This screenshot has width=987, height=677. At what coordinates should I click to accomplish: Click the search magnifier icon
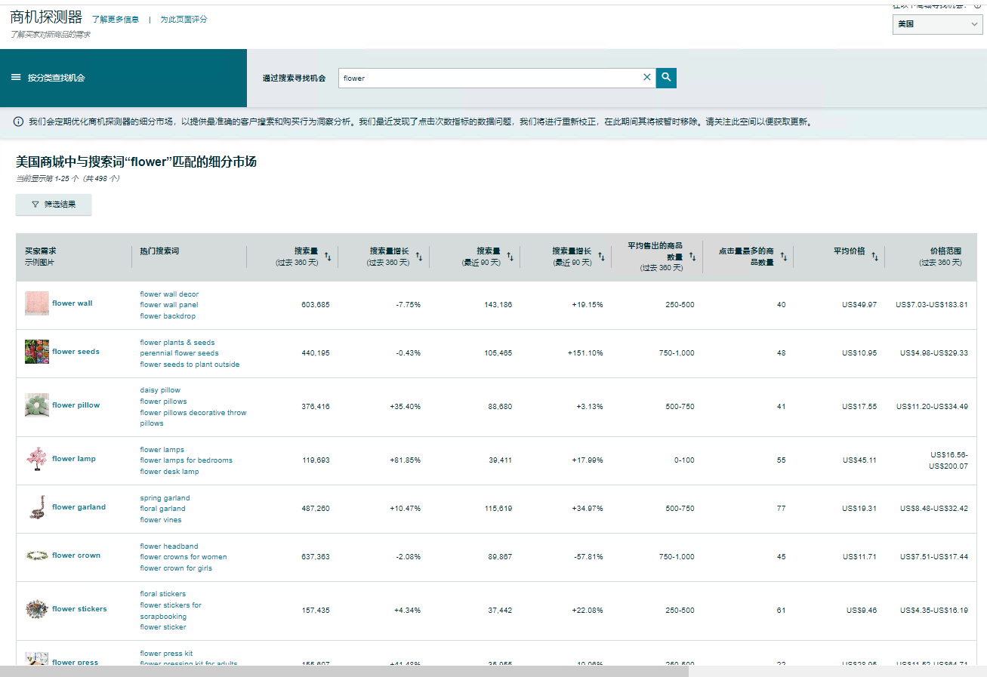pyautogui.click(x=665, y=77)
